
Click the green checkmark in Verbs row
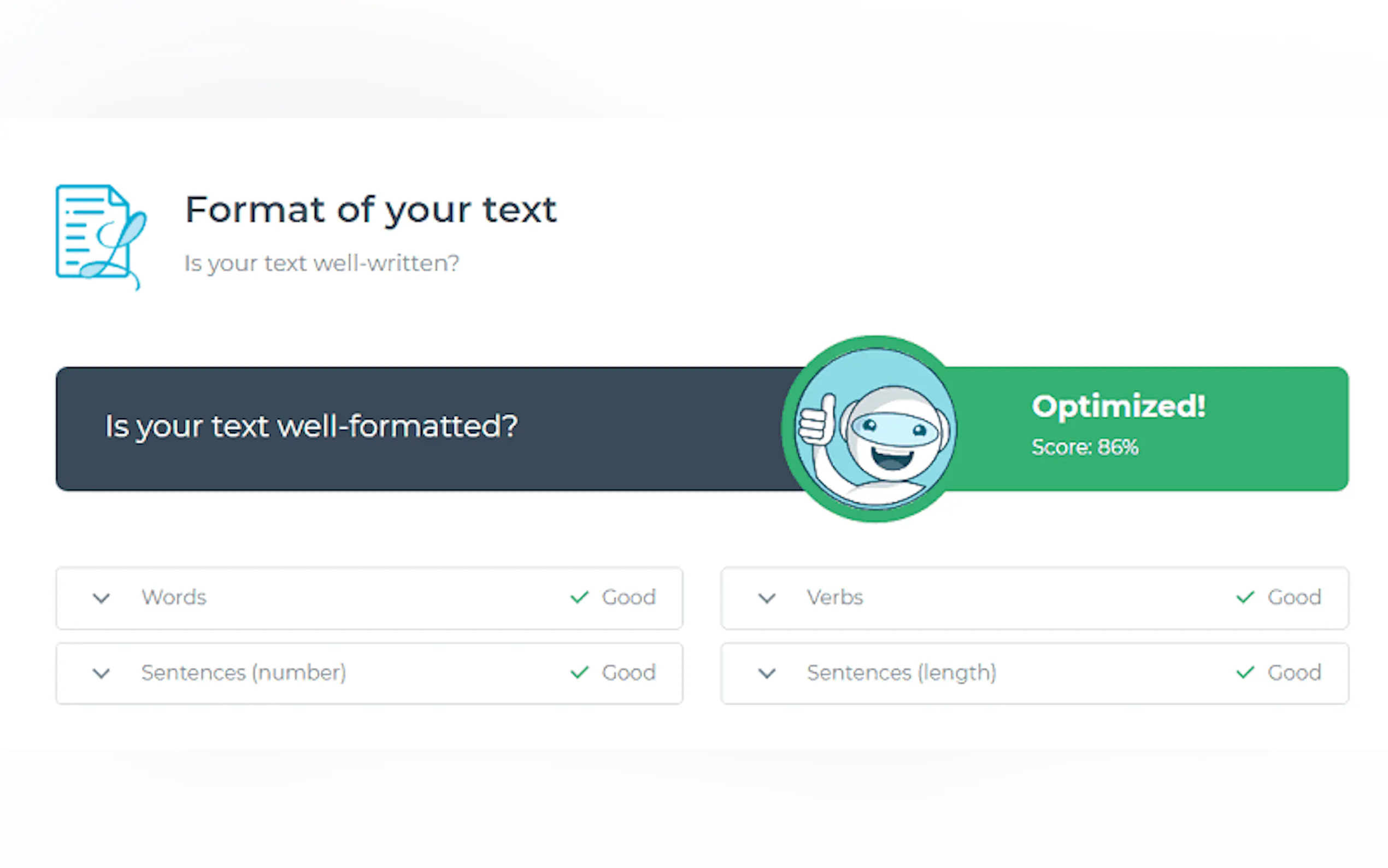click(1244, 597)
